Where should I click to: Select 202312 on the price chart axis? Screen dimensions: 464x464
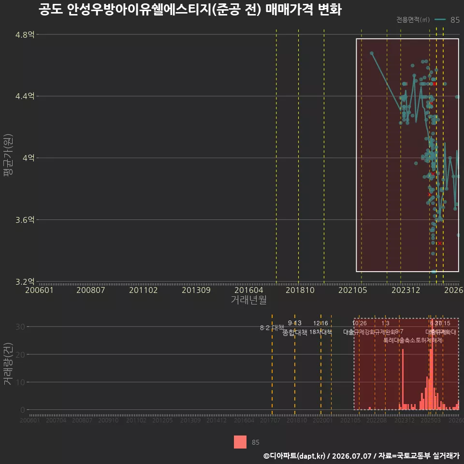pos(406,290)
